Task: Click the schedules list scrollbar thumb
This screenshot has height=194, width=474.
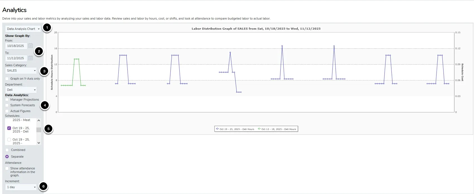Action: point(39,130)
